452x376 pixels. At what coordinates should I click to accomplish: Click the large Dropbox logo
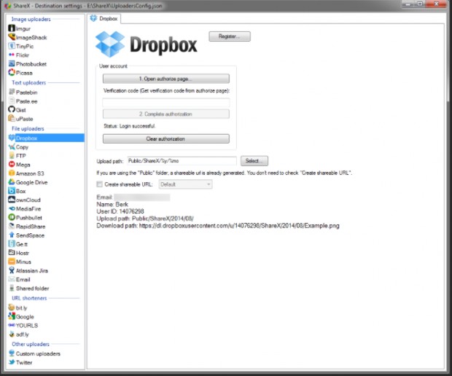pos(146,44)
